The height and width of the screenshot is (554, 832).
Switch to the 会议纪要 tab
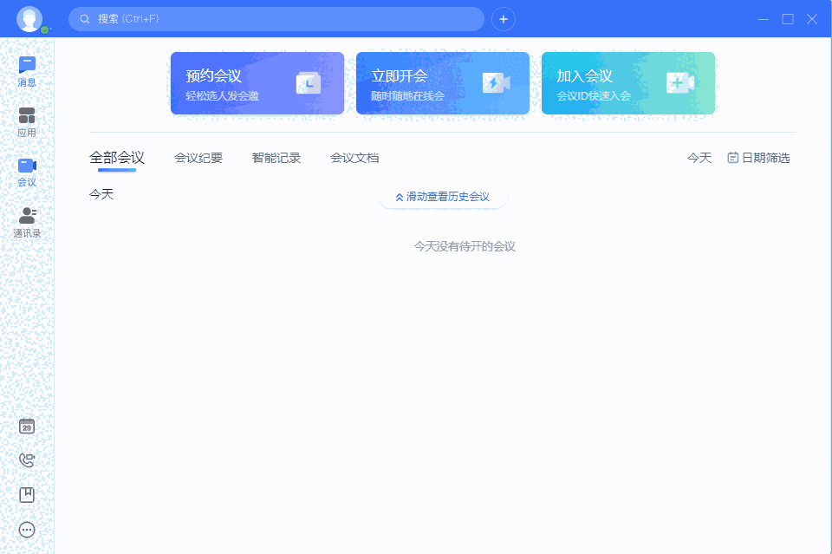[198, 158]
